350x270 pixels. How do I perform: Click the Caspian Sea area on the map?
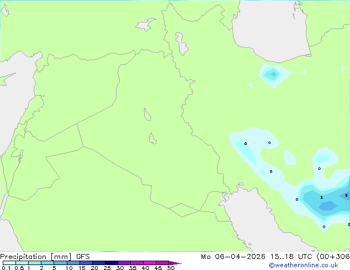tap(270, 31)
